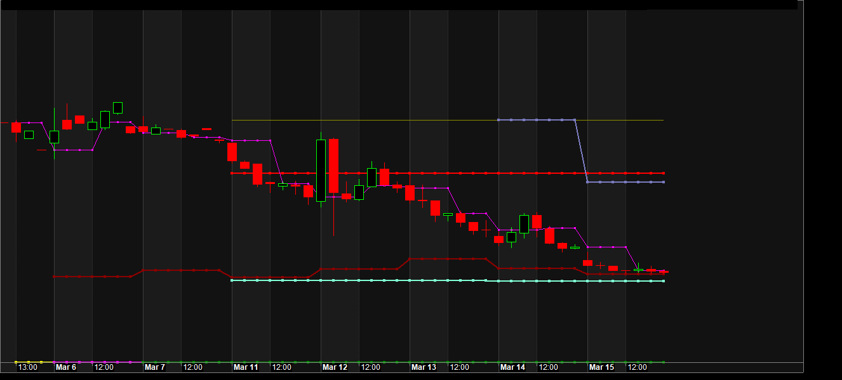Screen dimensions: 842x380
Task: Click the Mar 13 date label
Action: (x=424, y=367)
